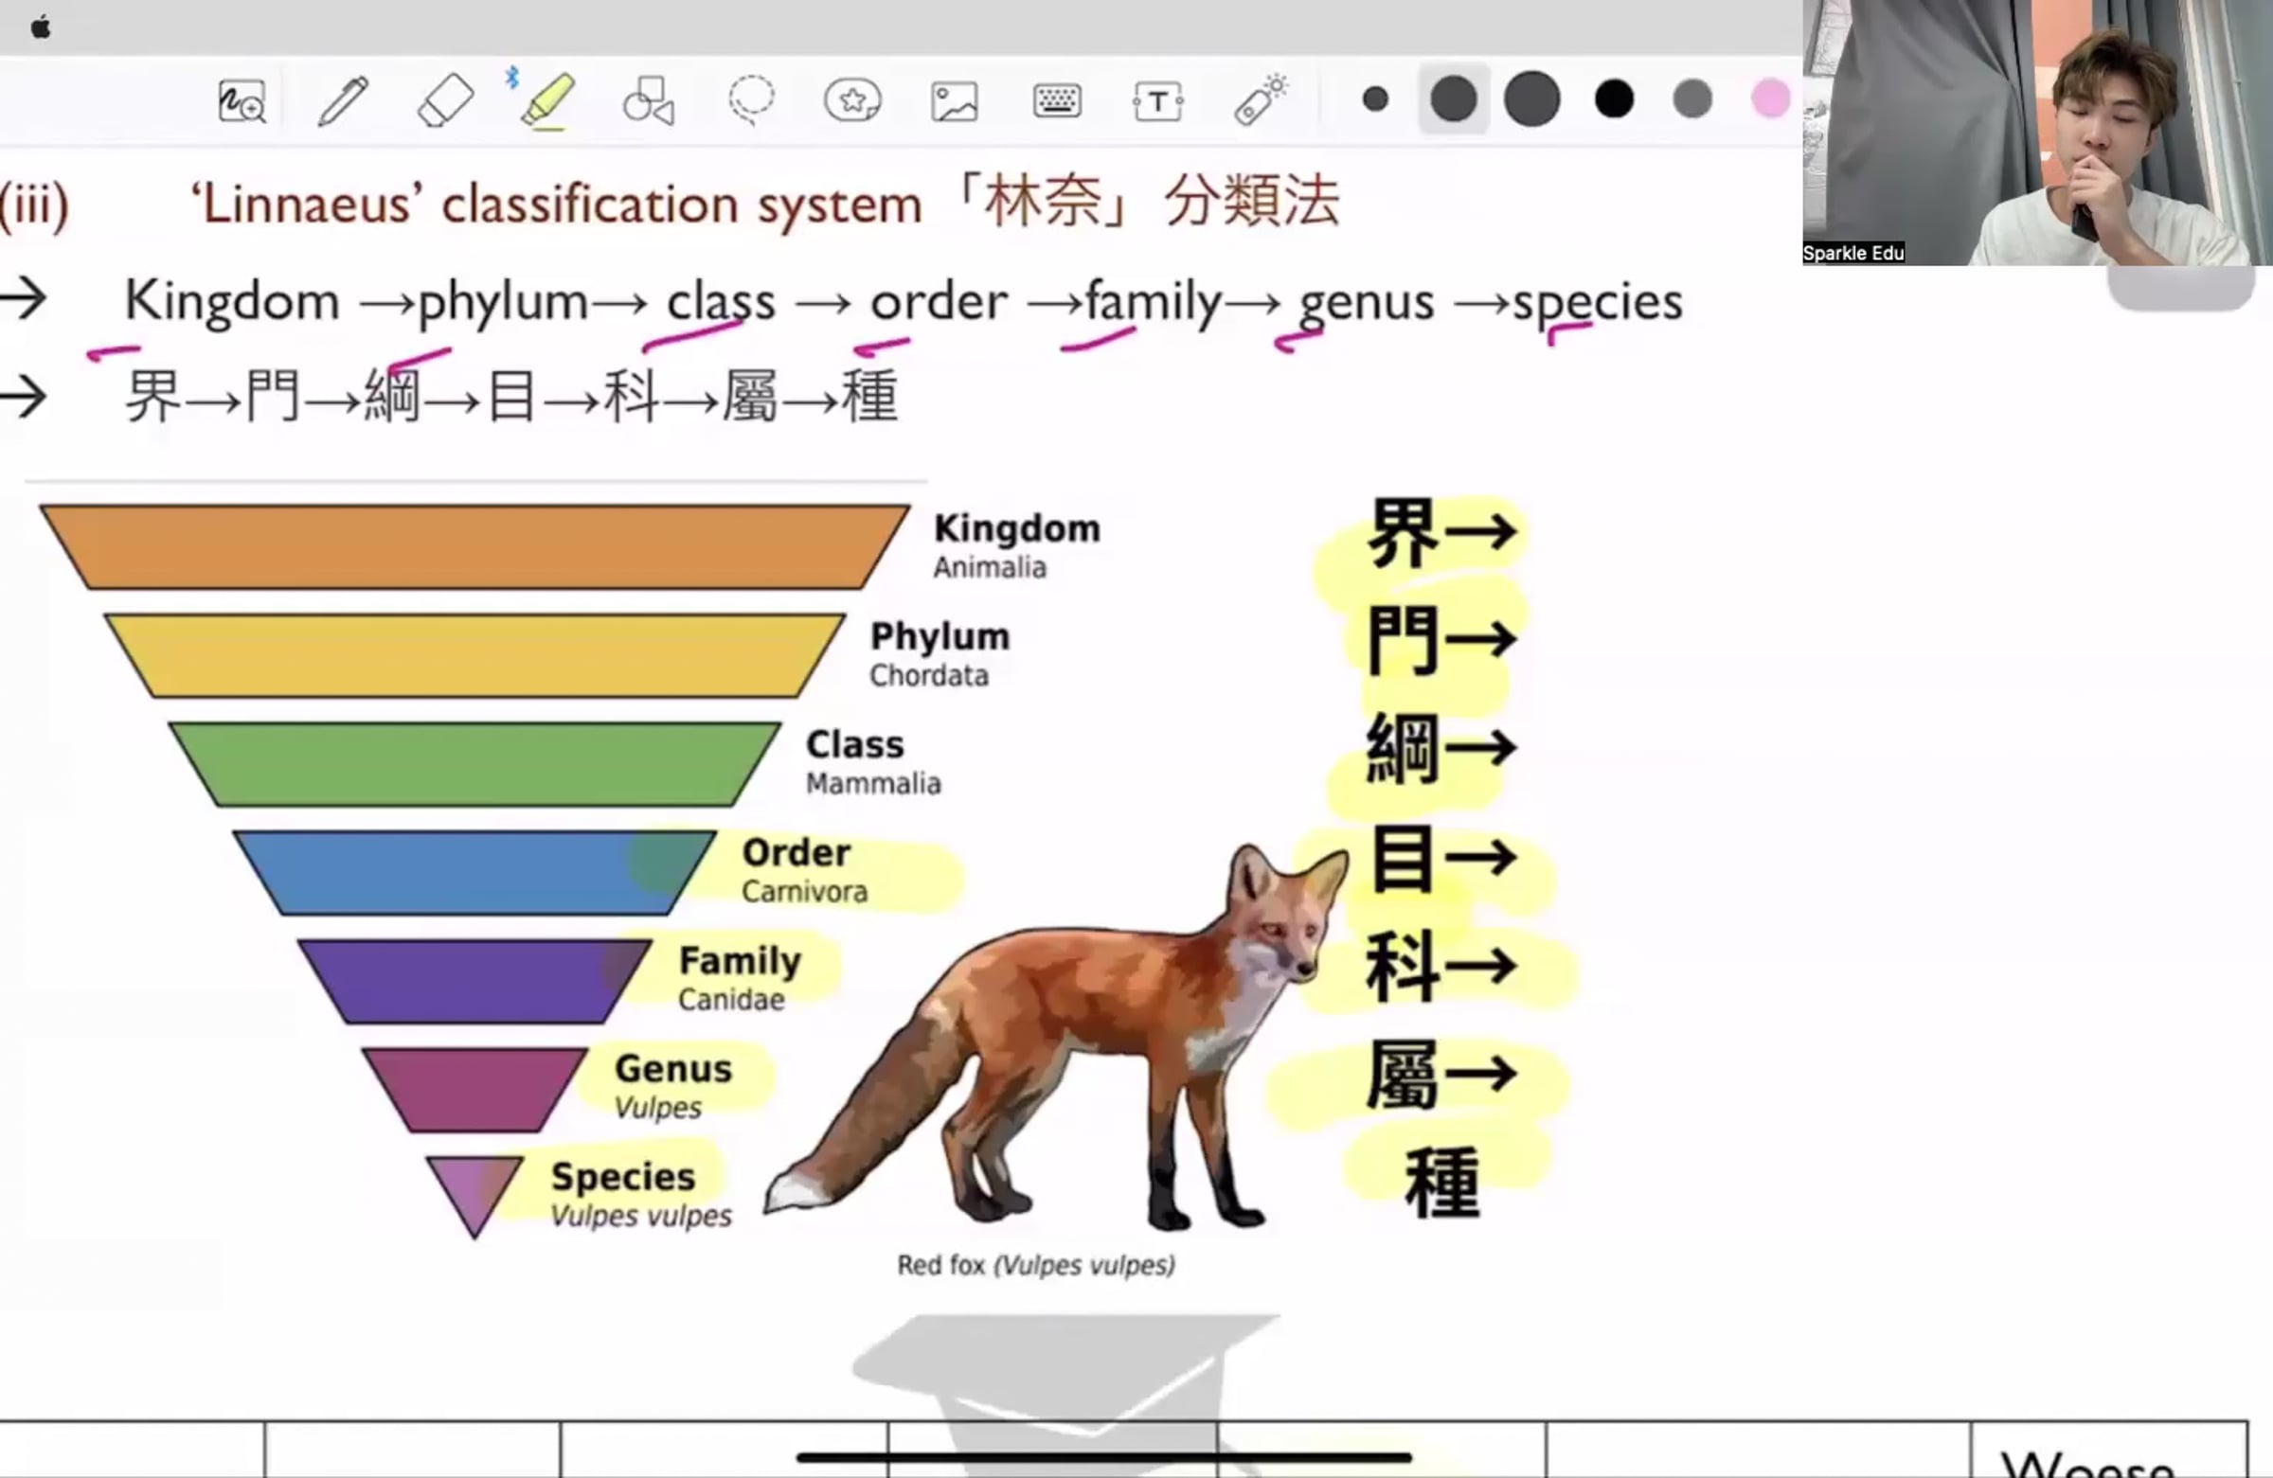Open the Shapes tool
The height and width of the screenshot is (1478, 2273).
(648, 100)
